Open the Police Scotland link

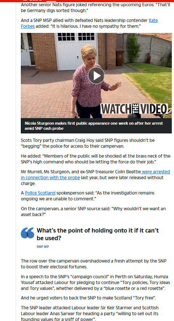pyautogui.click(x=40, y=193)
